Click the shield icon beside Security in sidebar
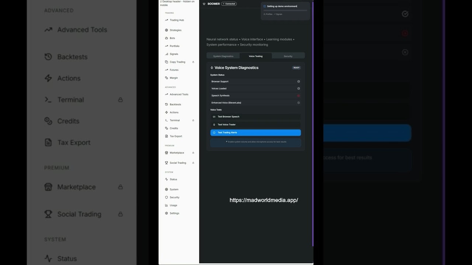This screenshot has width=472, height=265. pos(166,197)
